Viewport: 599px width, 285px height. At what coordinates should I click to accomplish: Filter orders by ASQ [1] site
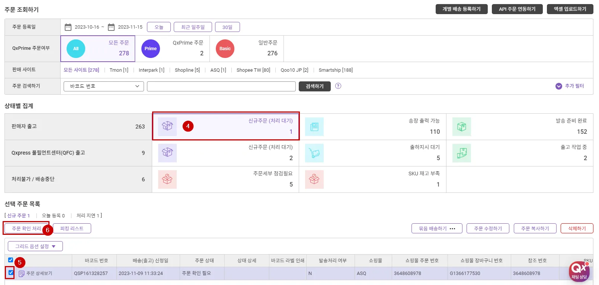[x=218, y=70]
